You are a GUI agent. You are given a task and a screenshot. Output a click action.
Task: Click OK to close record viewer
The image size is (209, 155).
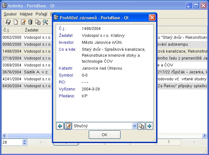104,135
